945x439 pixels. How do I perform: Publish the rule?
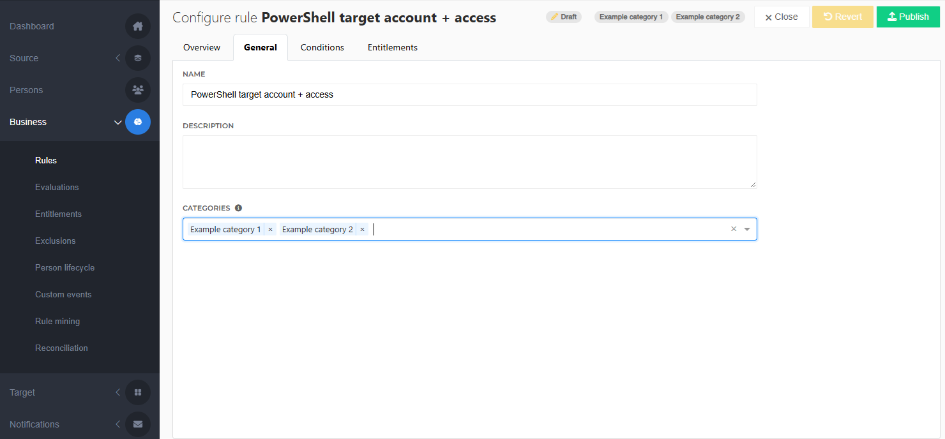pos(909,17)
